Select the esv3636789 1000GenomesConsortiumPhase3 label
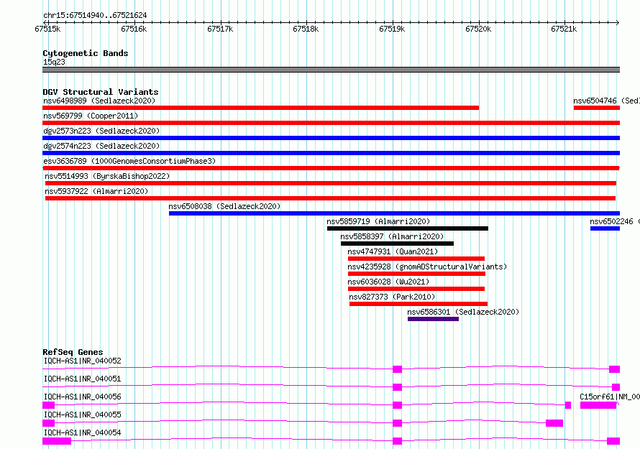The height and width of the screenshot is (449, 640). tap(129, 161)
